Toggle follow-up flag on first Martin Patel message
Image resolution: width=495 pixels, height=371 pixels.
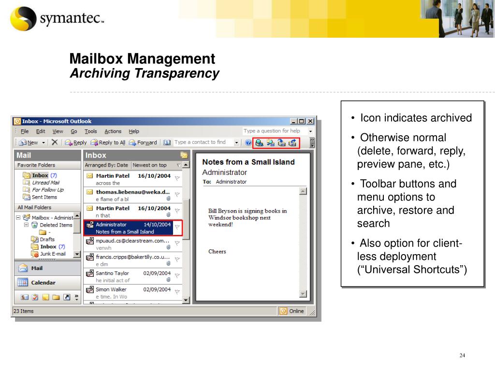coord(177,178)
